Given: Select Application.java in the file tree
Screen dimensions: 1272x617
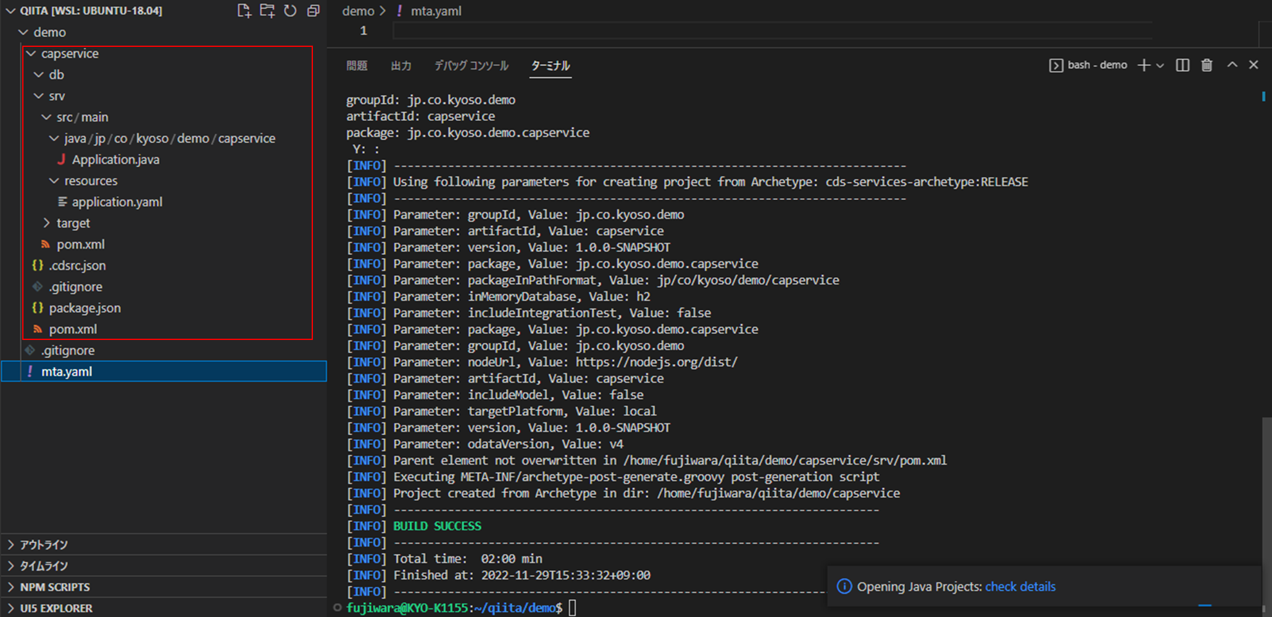Looking at the screenshot, I should [x=115, y=159].
